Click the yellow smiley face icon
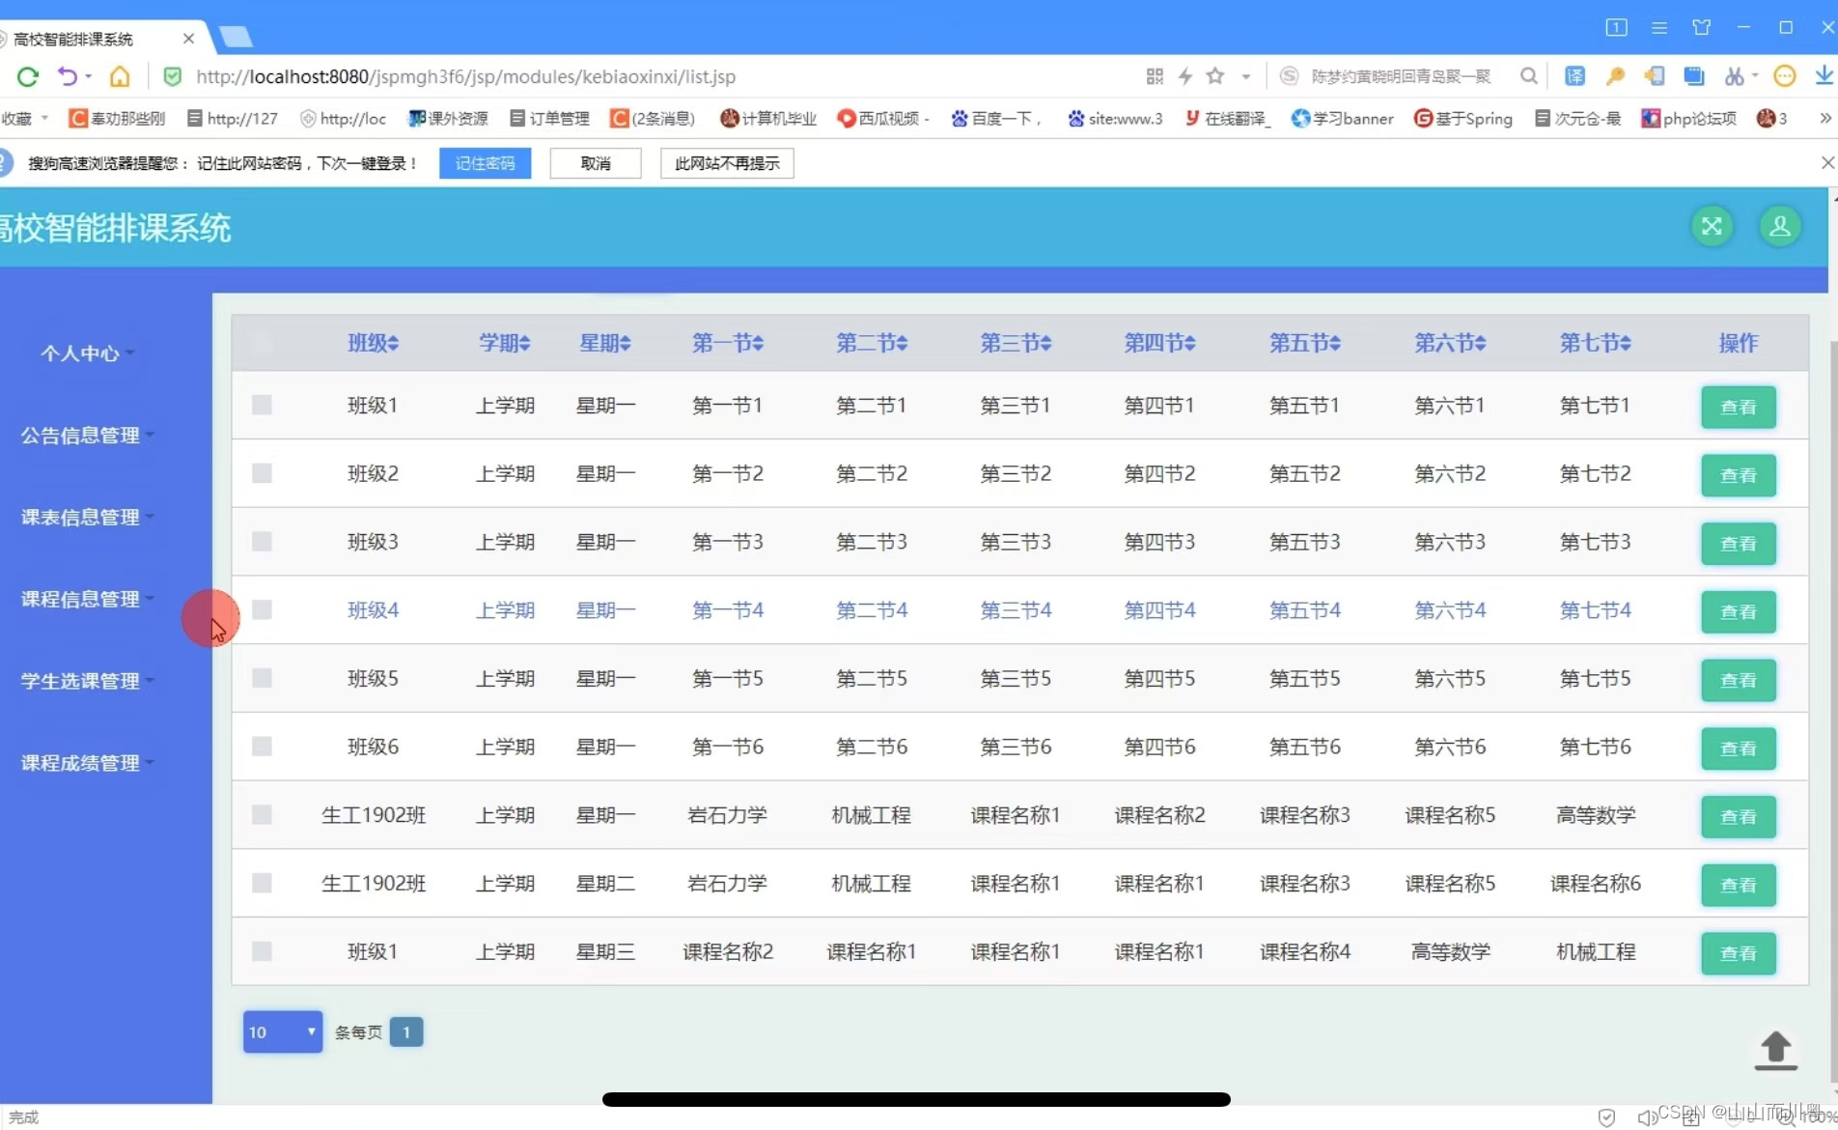This screenshot has width=1838, height=1130. (1785, 76)
